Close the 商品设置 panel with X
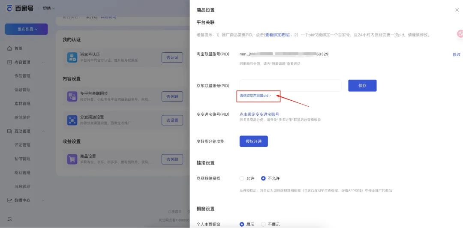463x228 pixels. [457, 10]
